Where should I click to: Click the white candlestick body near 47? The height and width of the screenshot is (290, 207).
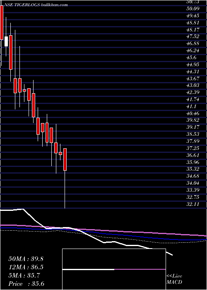(x=6, y=41)
